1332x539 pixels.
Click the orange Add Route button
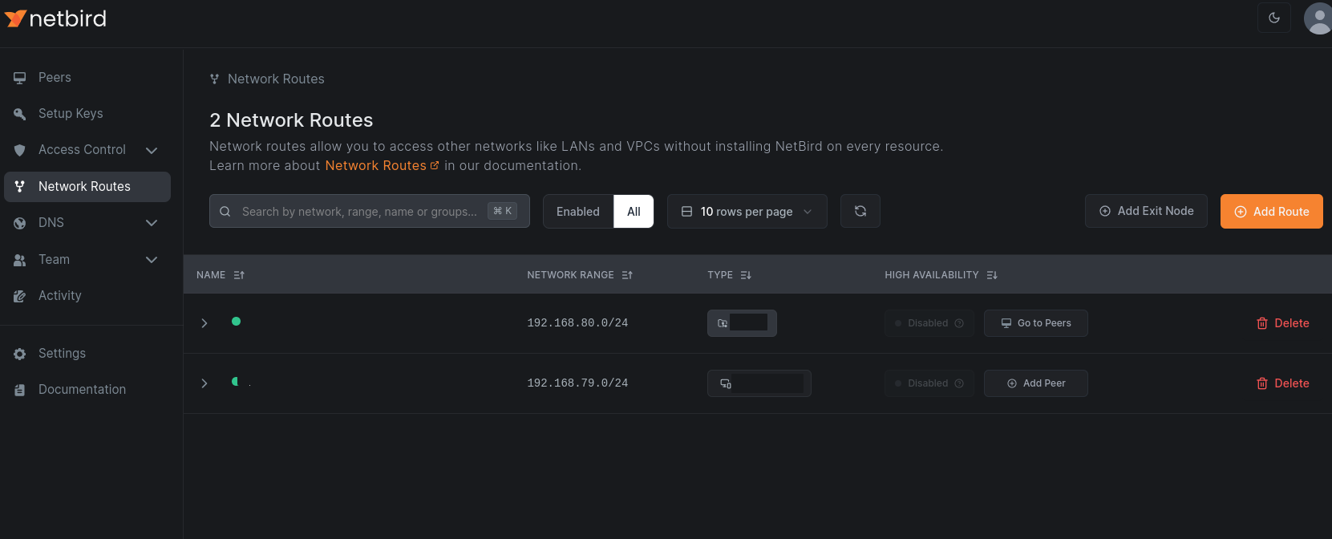(1271, 212)
